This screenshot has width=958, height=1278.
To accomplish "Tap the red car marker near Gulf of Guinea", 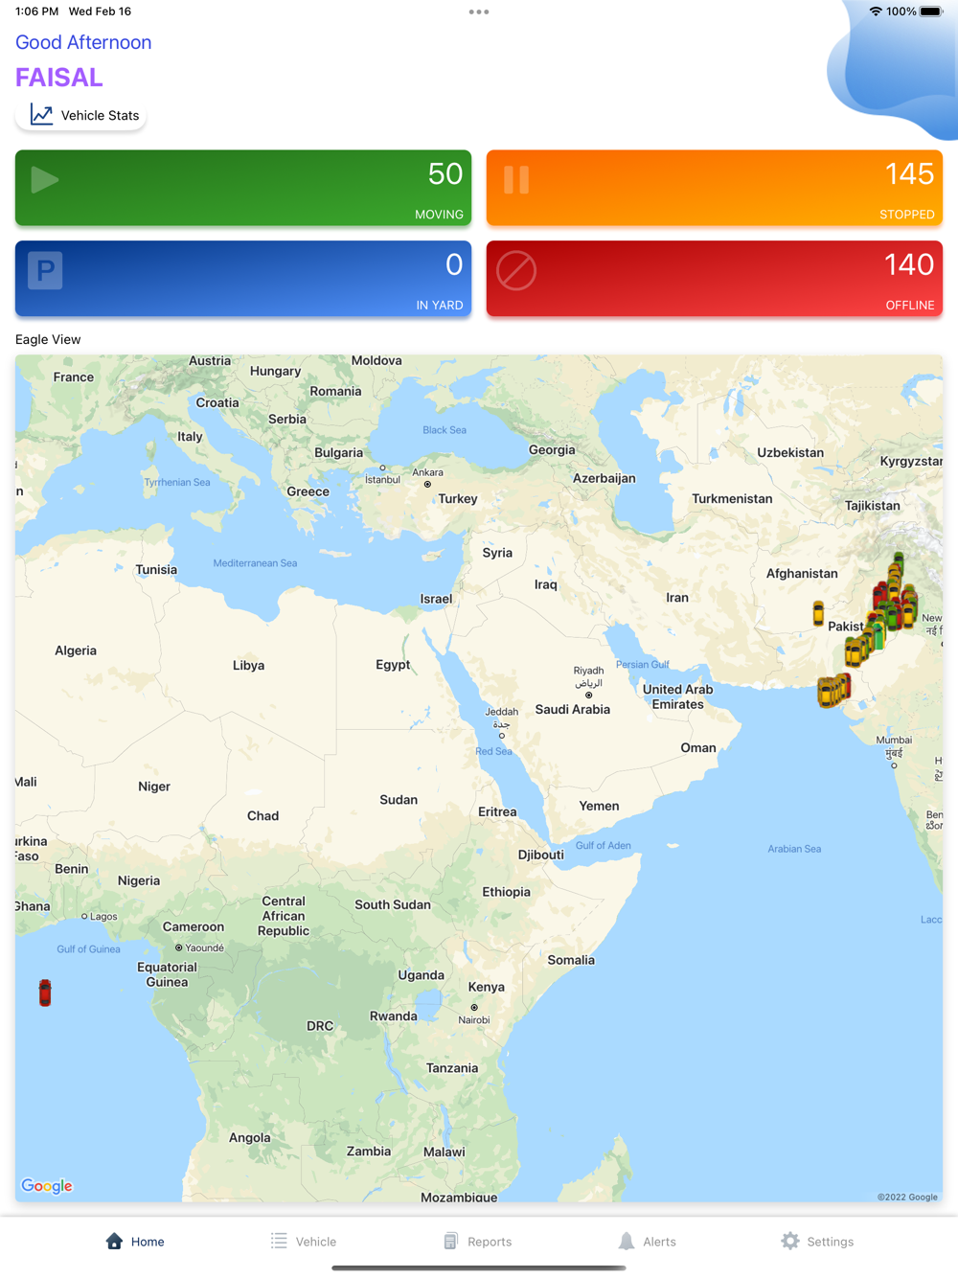I will 45,993.
